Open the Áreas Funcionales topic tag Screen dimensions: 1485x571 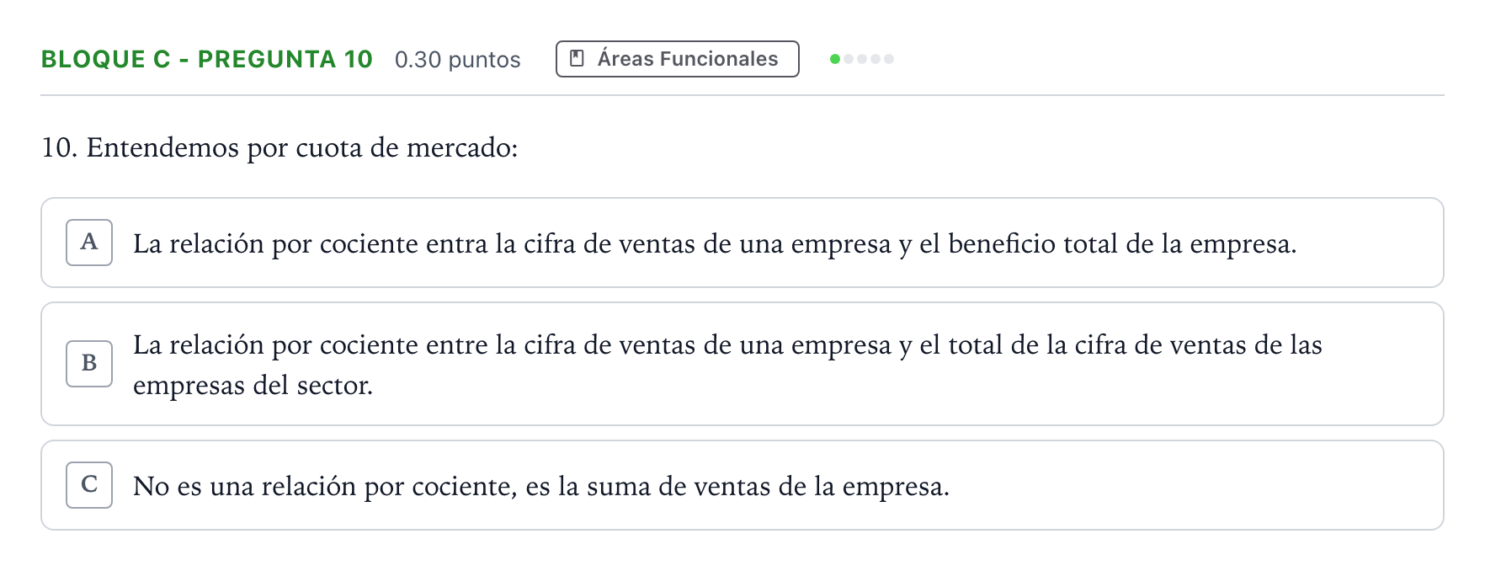tap(678, 59)
